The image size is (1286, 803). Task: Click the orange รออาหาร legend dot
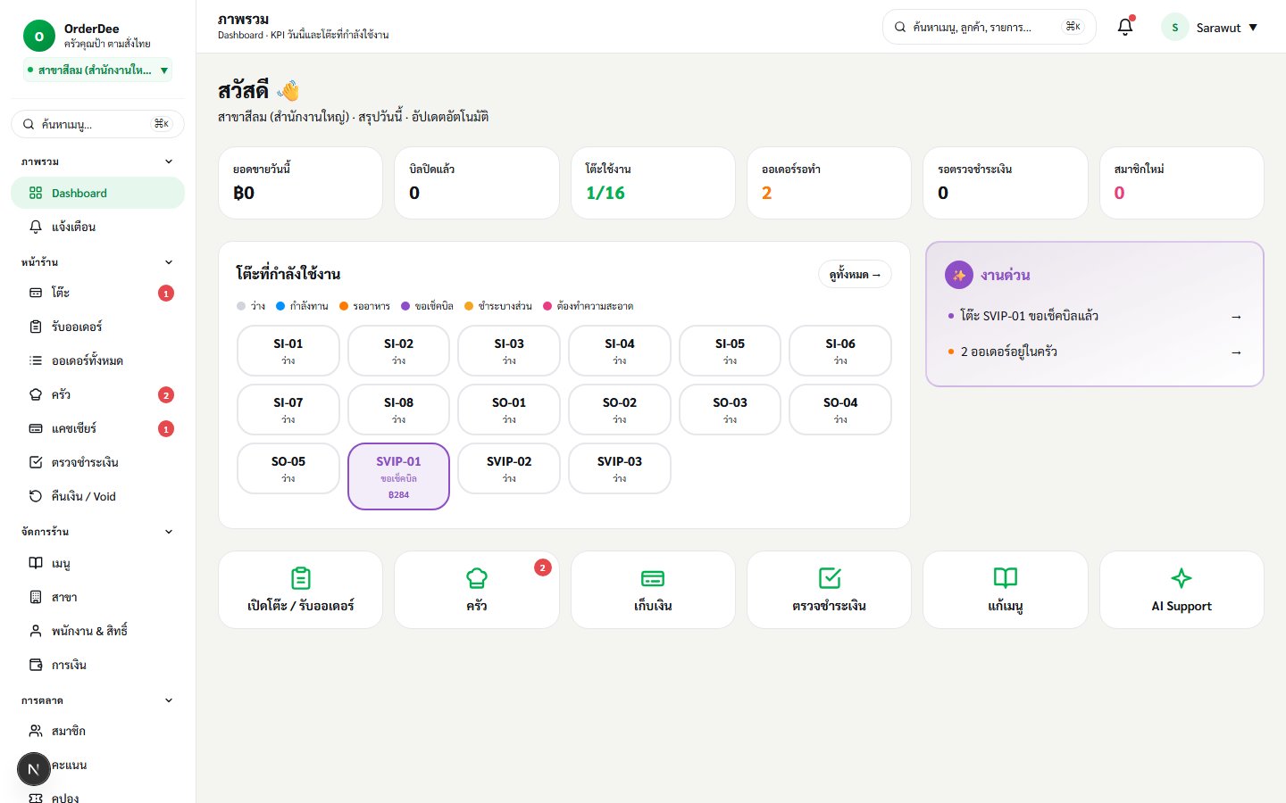(x=343, y=306)
